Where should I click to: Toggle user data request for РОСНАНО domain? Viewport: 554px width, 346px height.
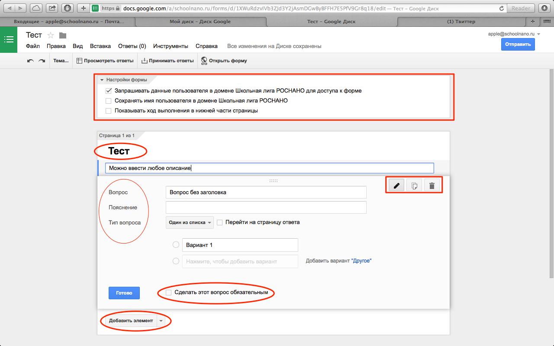(109, 91)
